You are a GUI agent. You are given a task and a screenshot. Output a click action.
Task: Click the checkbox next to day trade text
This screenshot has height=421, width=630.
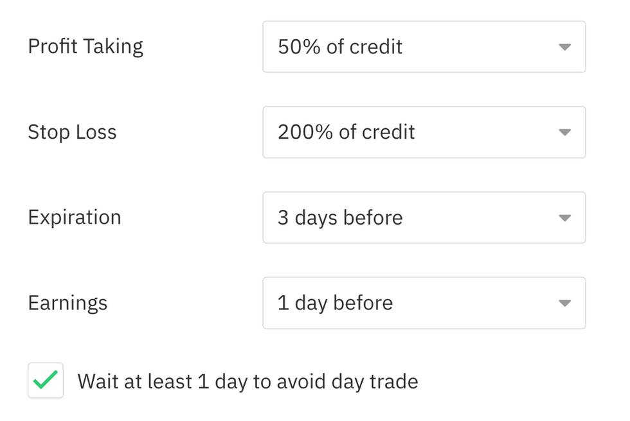coord(45,381)
